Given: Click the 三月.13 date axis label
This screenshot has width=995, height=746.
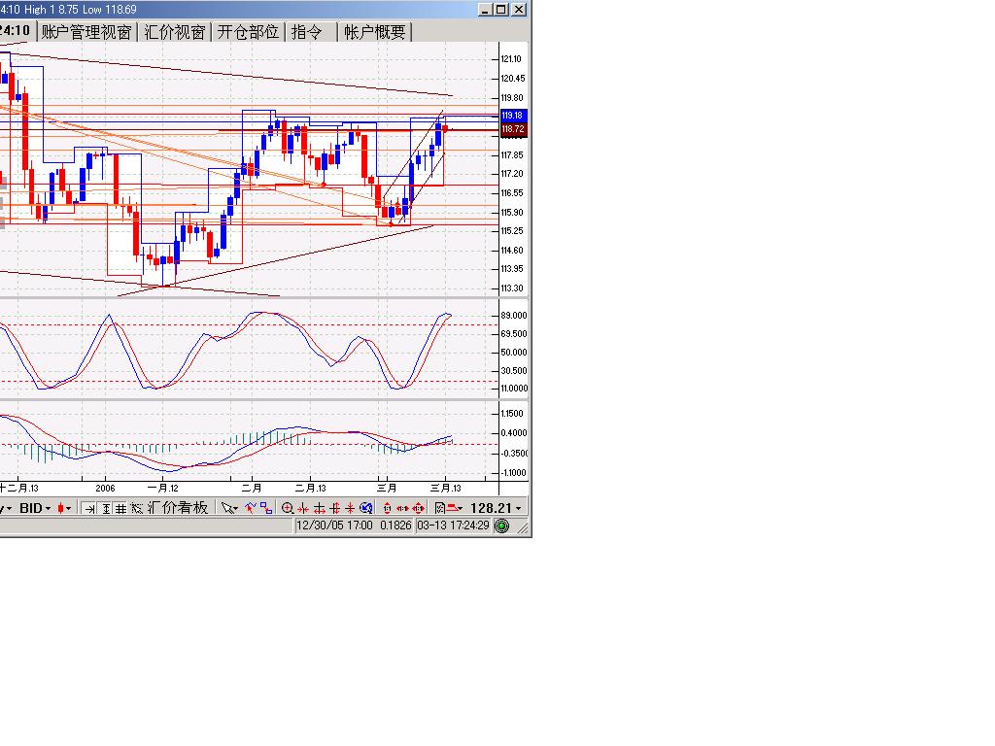Looking at the screenshot, I should (445, 488).
